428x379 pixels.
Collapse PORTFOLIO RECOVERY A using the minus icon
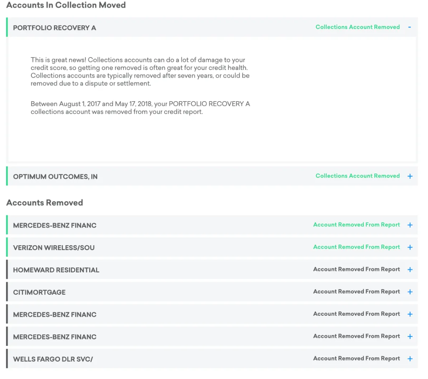[x=409, y=27]
